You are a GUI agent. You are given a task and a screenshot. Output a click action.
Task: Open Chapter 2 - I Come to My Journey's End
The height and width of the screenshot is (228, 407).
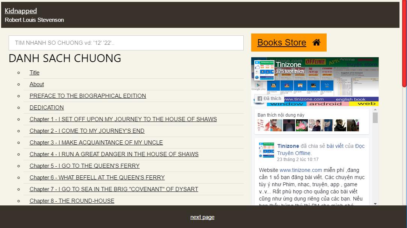[x=87, y=131]
